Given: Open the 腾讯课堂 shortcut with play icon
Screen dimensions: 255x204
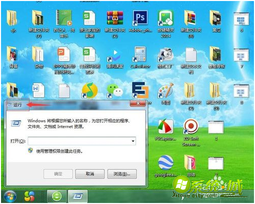Looking at the screenshot, I should coord(115,55).
